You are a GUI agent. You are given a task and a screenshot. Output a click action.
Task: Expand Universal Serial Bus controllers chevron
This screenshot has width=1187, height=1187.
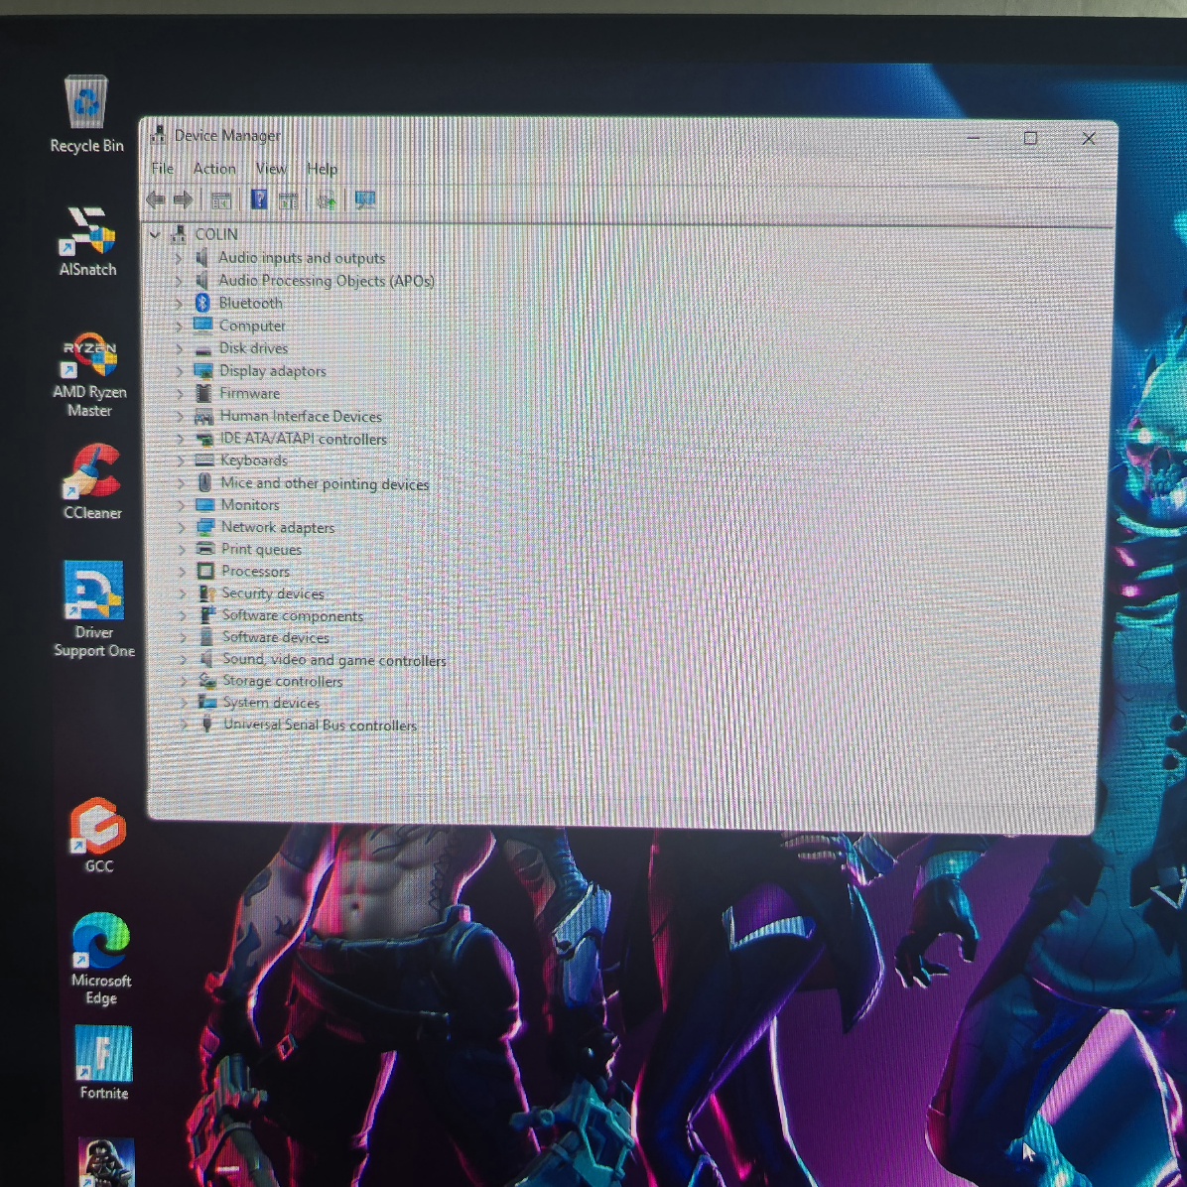184,725
